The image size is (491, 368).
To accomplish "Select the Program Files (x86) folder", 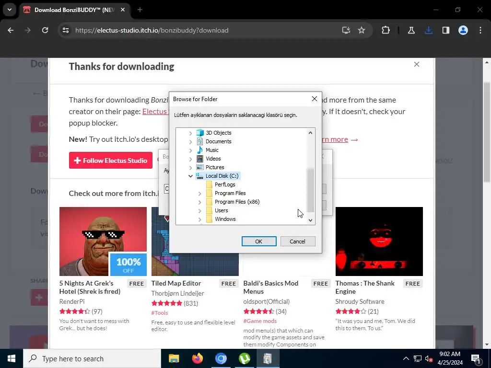I will point(237,202).
